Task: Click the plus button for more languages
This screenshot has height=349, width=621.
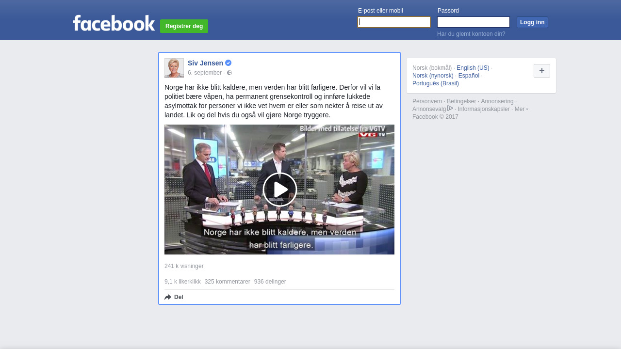Action: pyautogui.click(x=541, y=71)
